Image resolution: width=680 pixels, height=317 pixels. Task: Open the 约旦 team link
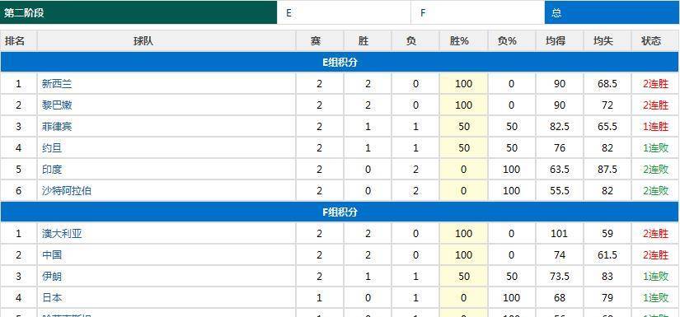52,148
